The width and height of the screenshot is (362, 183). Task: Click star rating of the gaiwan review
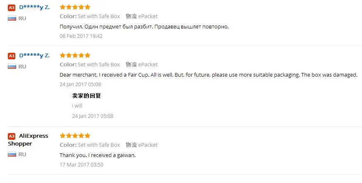[75, 136]
